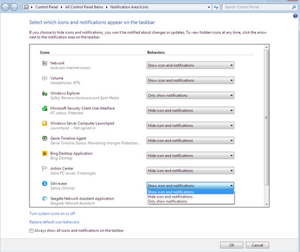The width and height of the screenshot is (300, 252).
Task: Click the Seagate Network Assistant icon
Action: coord(44,198)
